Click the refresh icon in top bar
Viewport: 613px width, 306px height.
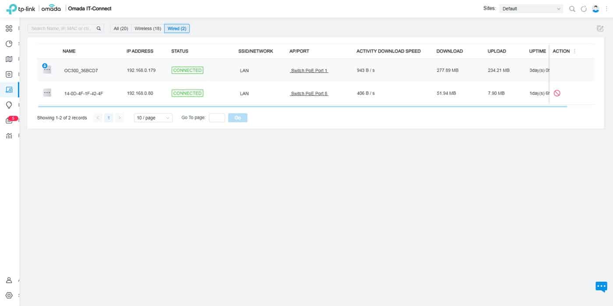point(584,9)
